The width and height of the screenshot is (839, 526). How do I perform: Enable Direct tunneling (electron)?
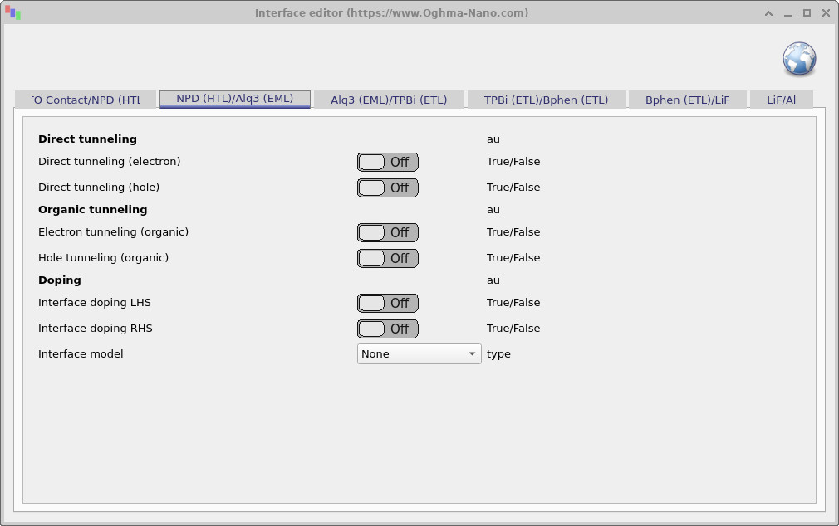[387, 162]
